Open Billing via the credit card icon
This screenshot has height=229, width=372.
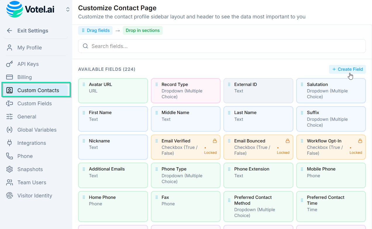point(9,77)
